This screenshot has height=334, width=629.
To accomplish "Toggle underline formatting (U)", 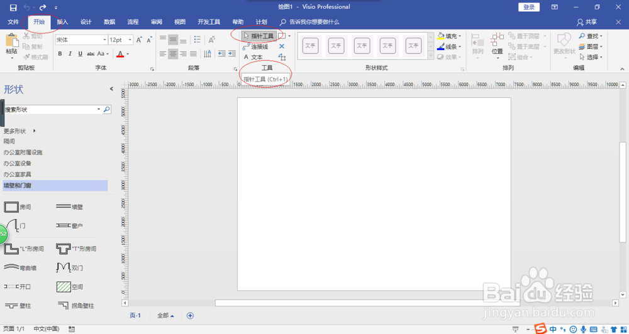I will (81, 53).
